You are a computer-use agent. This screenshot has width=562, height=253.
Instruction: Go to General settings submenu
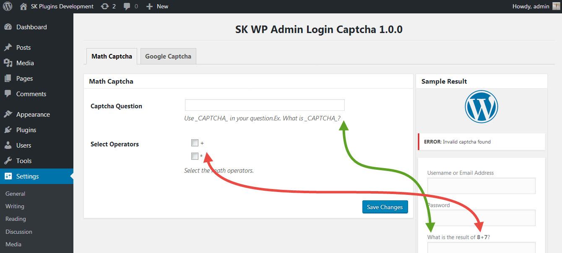pos(15,194)
